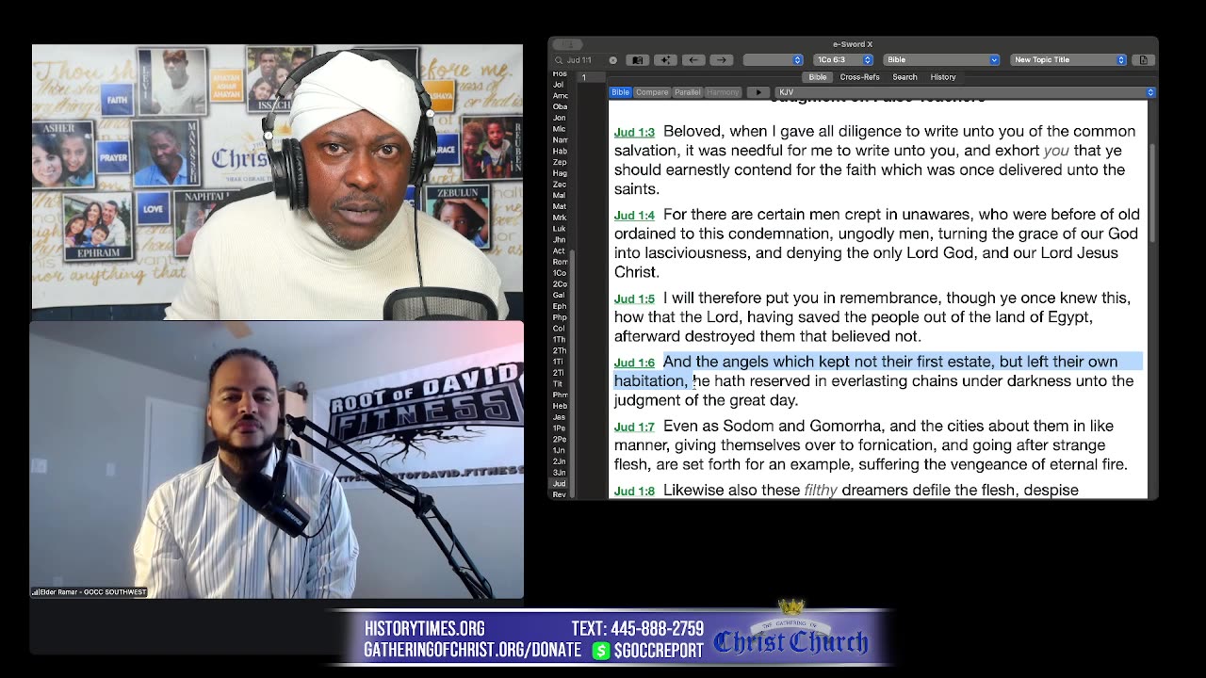The image size is (1206, 678).
Task: Open the Jud 1:4 verse link
Action: click(x=634, y=216)
